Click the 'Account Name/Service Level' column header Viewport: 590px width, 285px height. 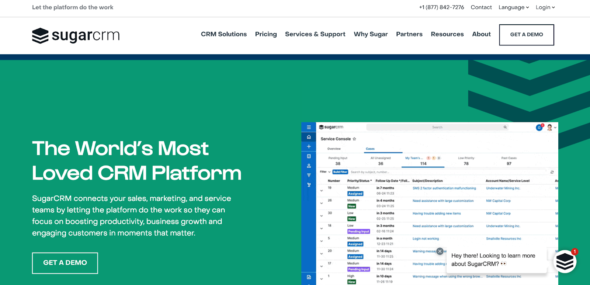tap(507, 181)
